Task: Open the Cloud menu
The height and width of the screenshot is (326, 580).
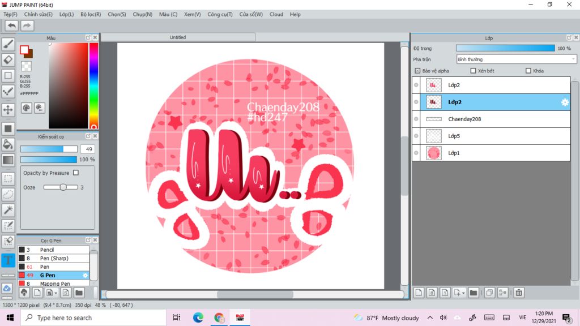Action: pos(276,14)
